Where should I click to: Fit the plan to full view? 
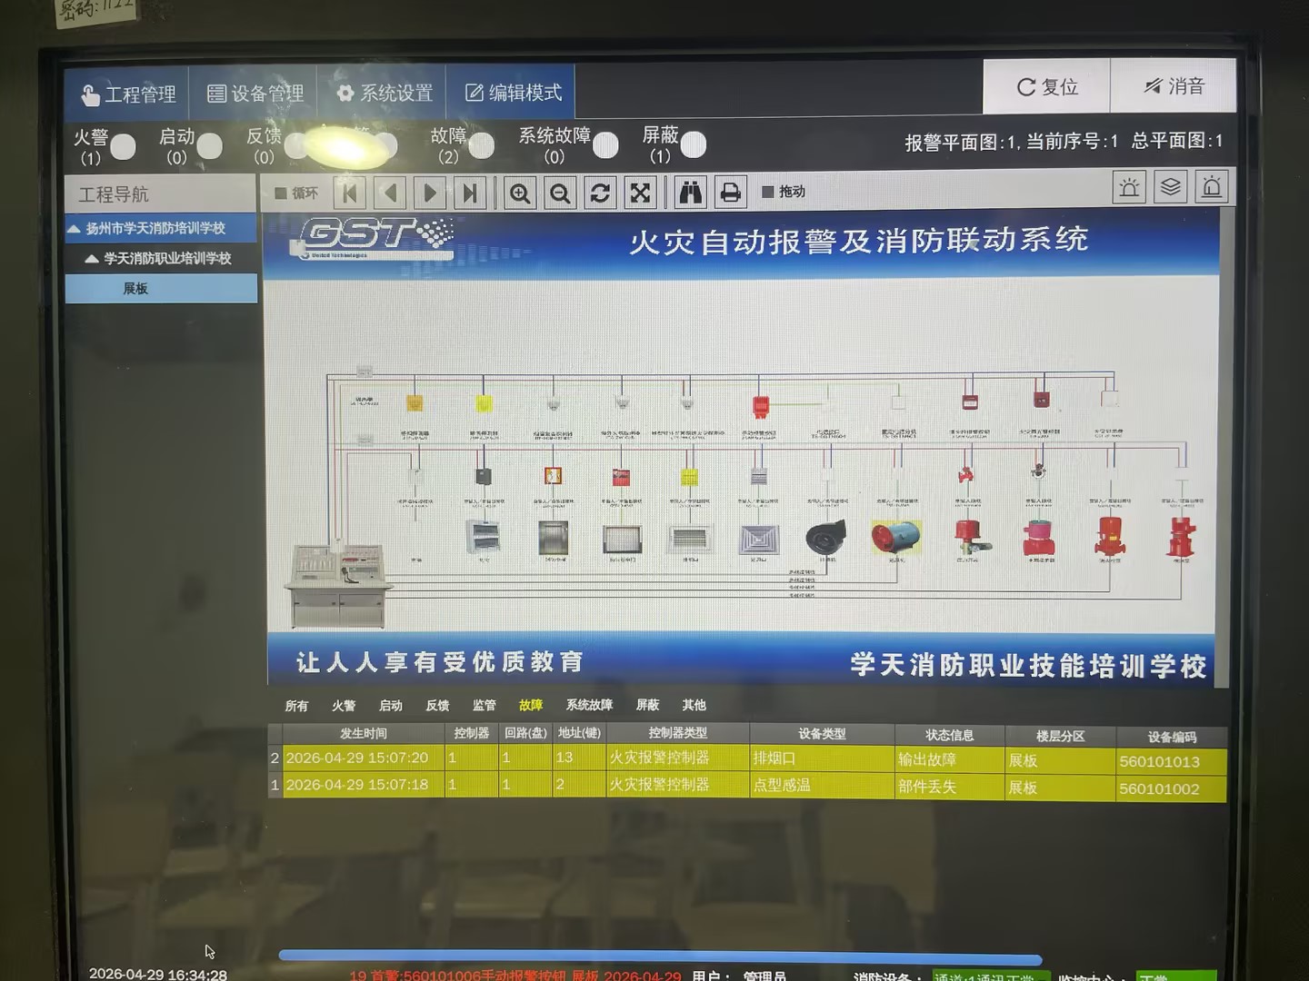point(640,193)
